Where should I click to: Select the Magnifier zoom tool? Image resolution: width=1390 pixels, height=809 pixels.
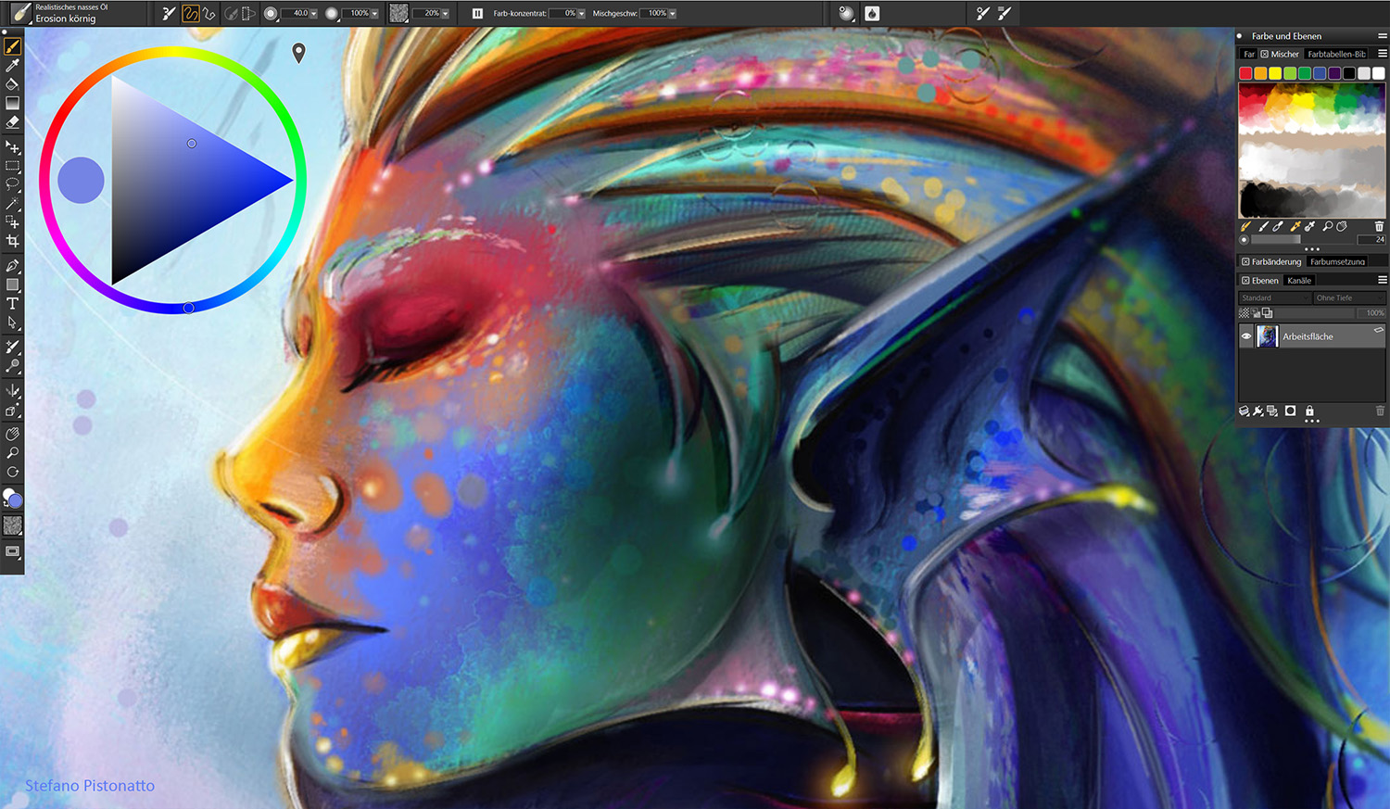click(12, 453)
